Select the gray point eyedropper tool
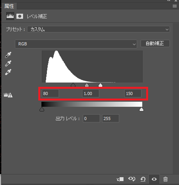 (x=8, y=63)
